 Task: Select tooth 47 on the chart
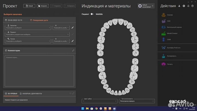tap(101, 68)
